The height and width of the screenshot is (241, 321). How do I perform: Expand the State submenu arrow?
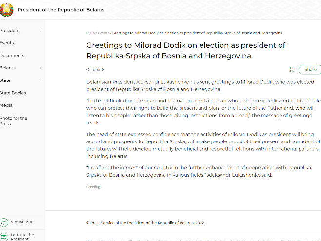pos(41,80)
